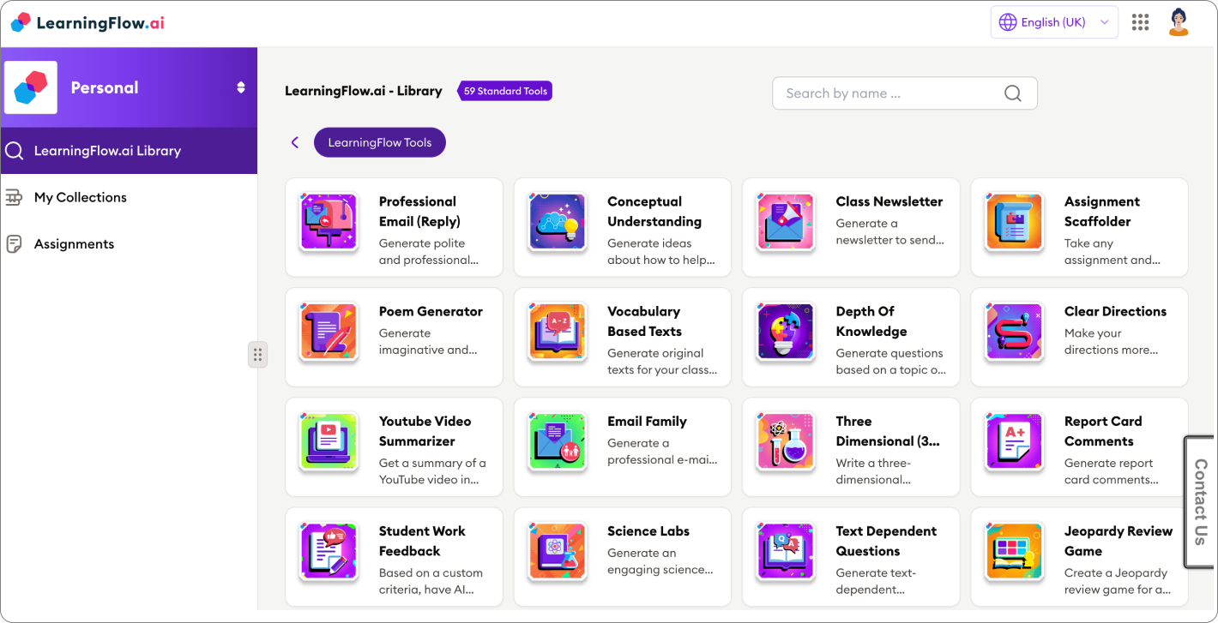Click the search magnifier icon
This screenshot has height=623, width=1218.
tap(1013, 93)
